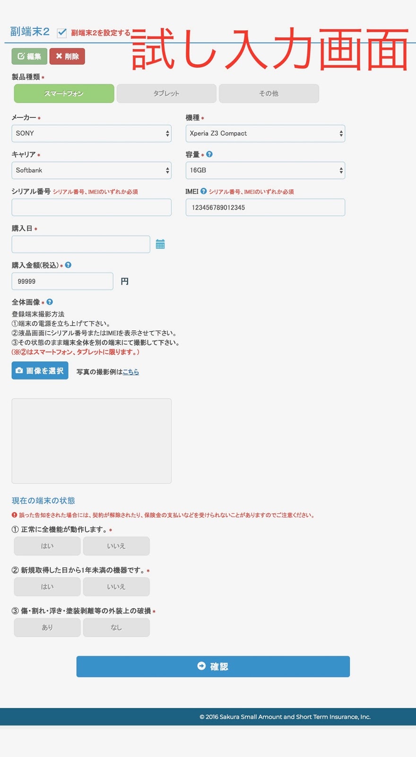Focus the シリアル番号 input field

coord(91,207)
